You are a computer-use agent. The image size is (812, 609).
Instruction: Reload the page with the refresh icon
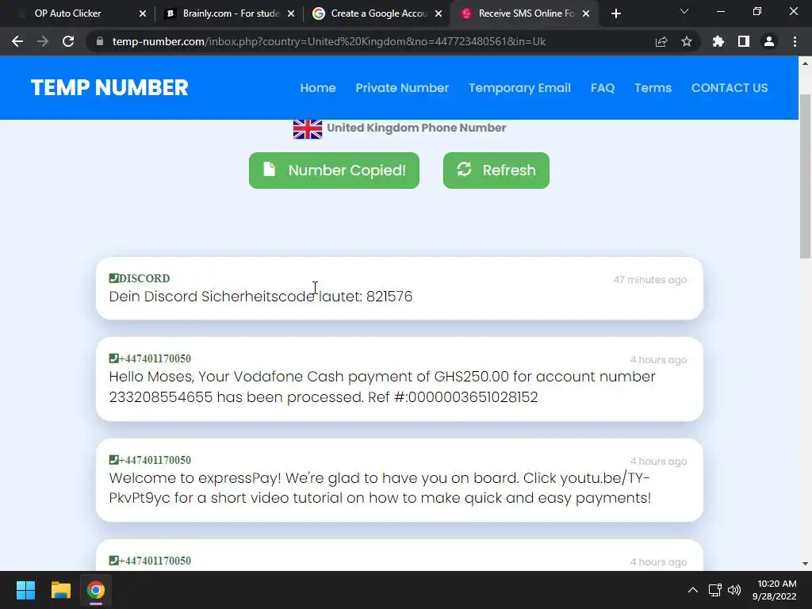[x=68, y=41]
